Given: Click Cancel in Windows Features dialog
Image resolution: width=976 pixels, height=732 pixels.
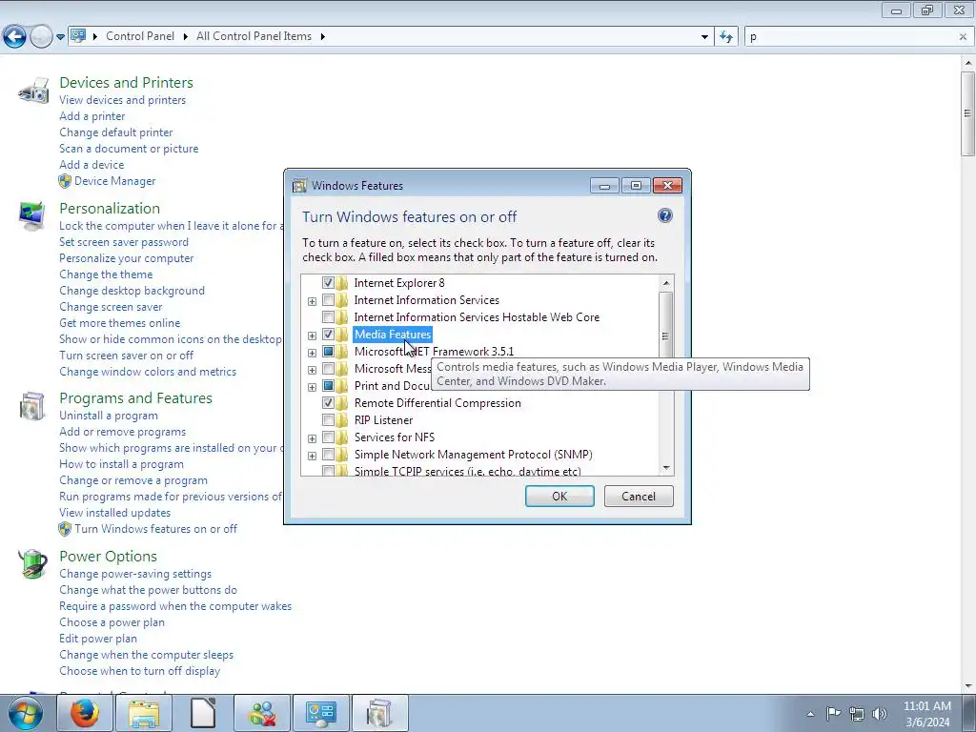Looking at the screenshot, I should (x=639, y=496).
